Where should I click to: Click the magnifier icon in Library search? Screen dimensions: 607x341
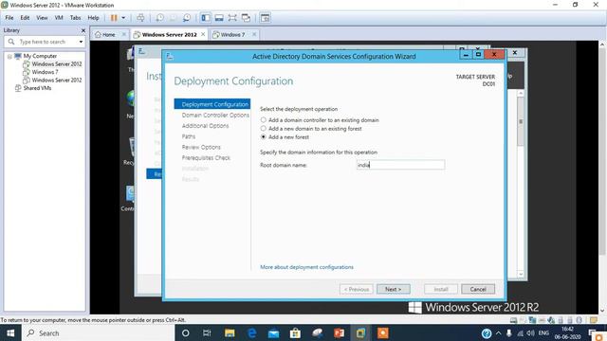coord(11,42)
